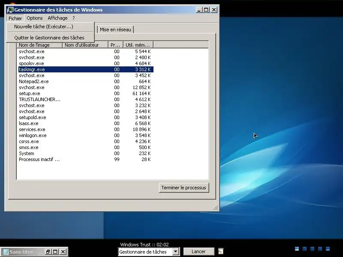Maximize the Task Manager window

pos(206,10)
